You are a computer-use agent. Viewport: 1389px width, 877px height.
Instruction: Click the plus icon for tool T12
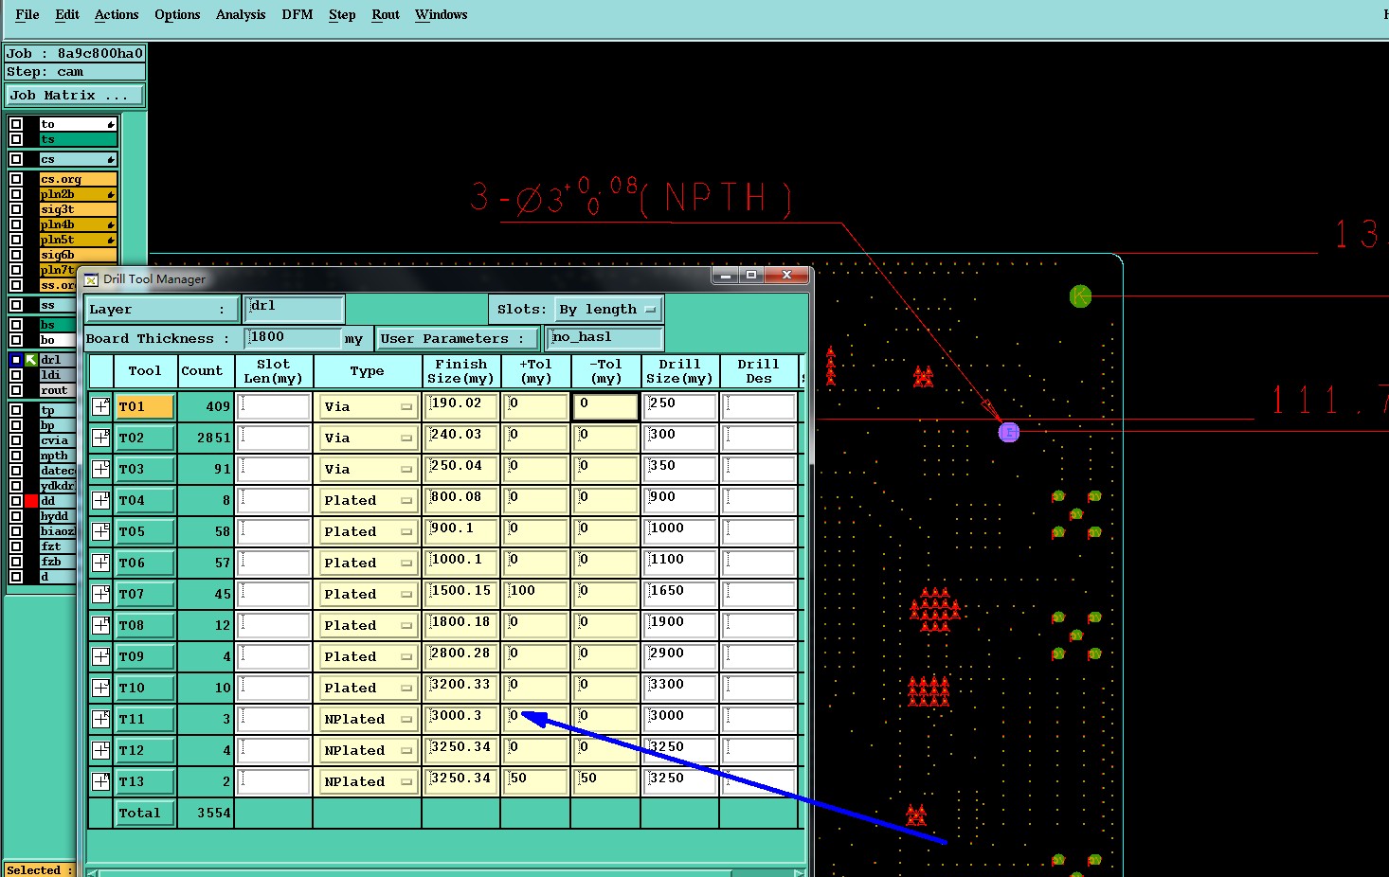pos(100,750)
